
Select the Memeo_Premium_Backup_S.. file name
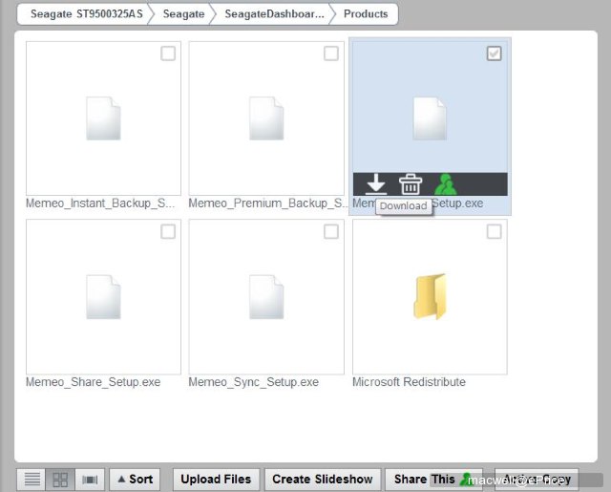pyautogui.click(x=268, y=203)
